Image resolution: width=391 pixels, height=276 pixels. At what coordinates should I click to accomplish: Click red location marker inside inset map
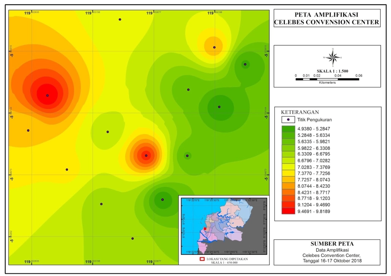click(205, 229)
